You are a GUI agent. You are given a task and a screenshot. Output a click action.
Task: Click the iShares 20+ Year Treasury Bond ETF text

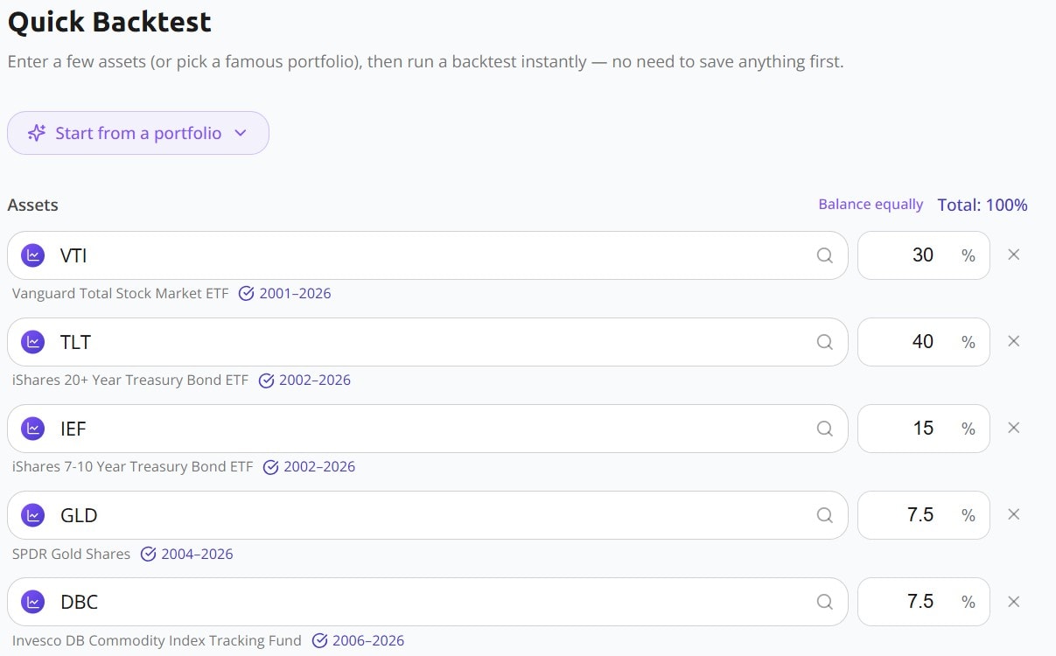(130, 380)
